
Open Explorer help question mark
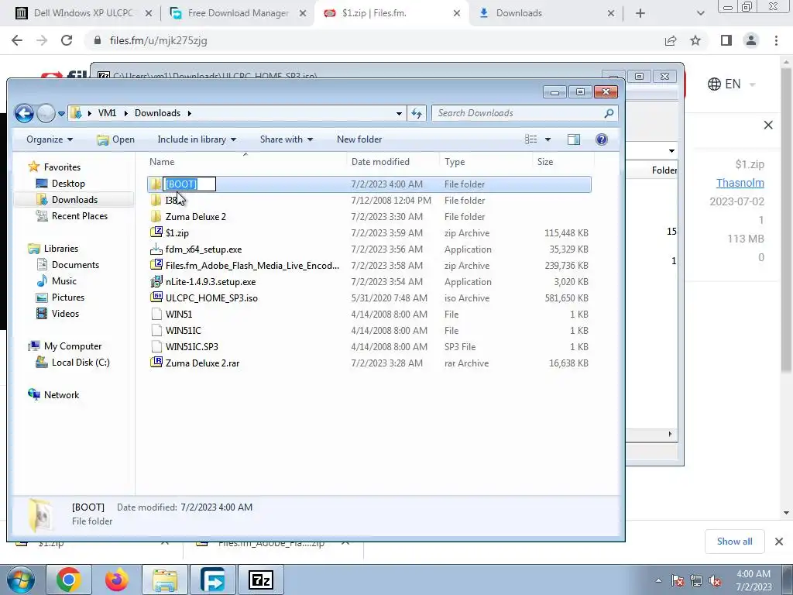coord(601,139)
